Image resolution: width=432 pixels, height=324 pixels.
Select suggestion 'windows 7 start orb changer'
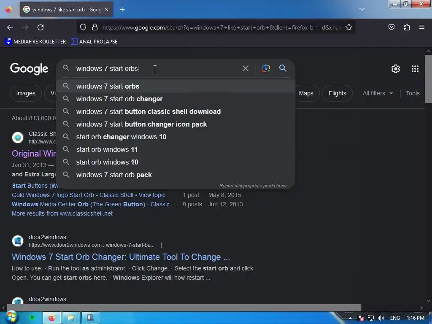(x=176, y=99)
